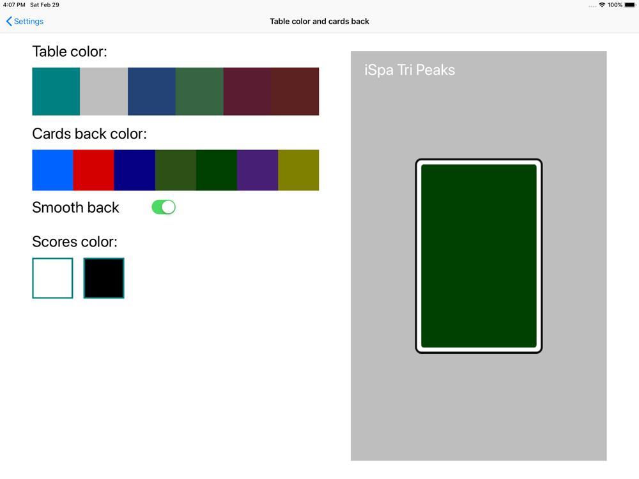639x479 pixels.
Task: Choose the dark plum table color
Action: [x=247, y=91]
